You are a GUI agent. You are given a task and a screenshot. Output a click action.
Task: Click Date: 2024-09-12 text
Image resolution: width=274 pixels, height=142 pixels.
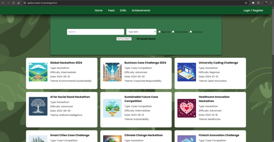click(134, 115)
